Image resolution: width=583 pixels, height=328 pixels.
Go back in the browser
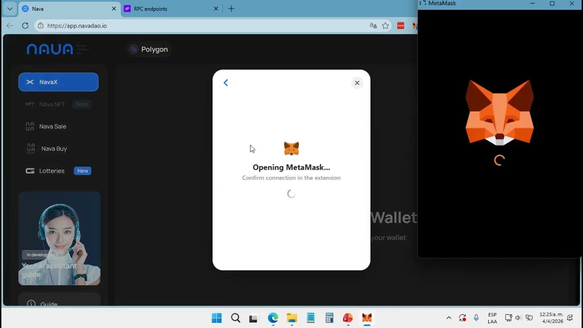[x=10, y=26]
